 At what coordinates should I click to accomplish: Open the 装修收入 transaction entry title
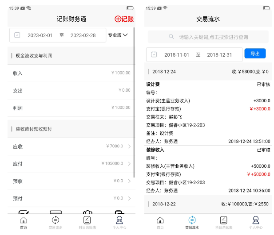coord(155,150)
